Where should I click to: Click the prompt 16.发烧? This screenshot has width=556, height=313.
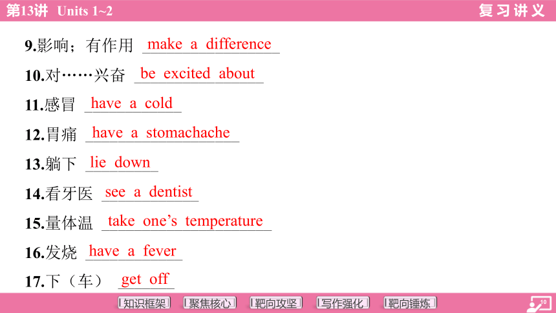click(x=50, y=252)
